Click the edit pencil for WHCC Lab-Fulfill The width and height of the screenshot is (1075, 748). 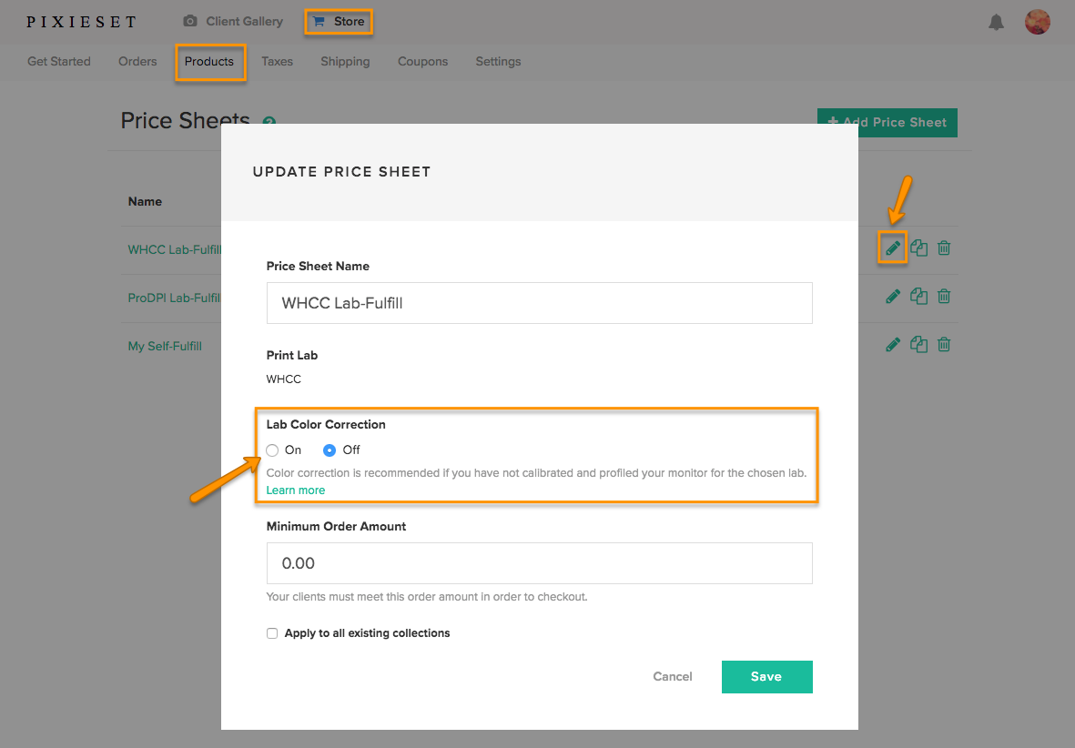coord(893,248)
